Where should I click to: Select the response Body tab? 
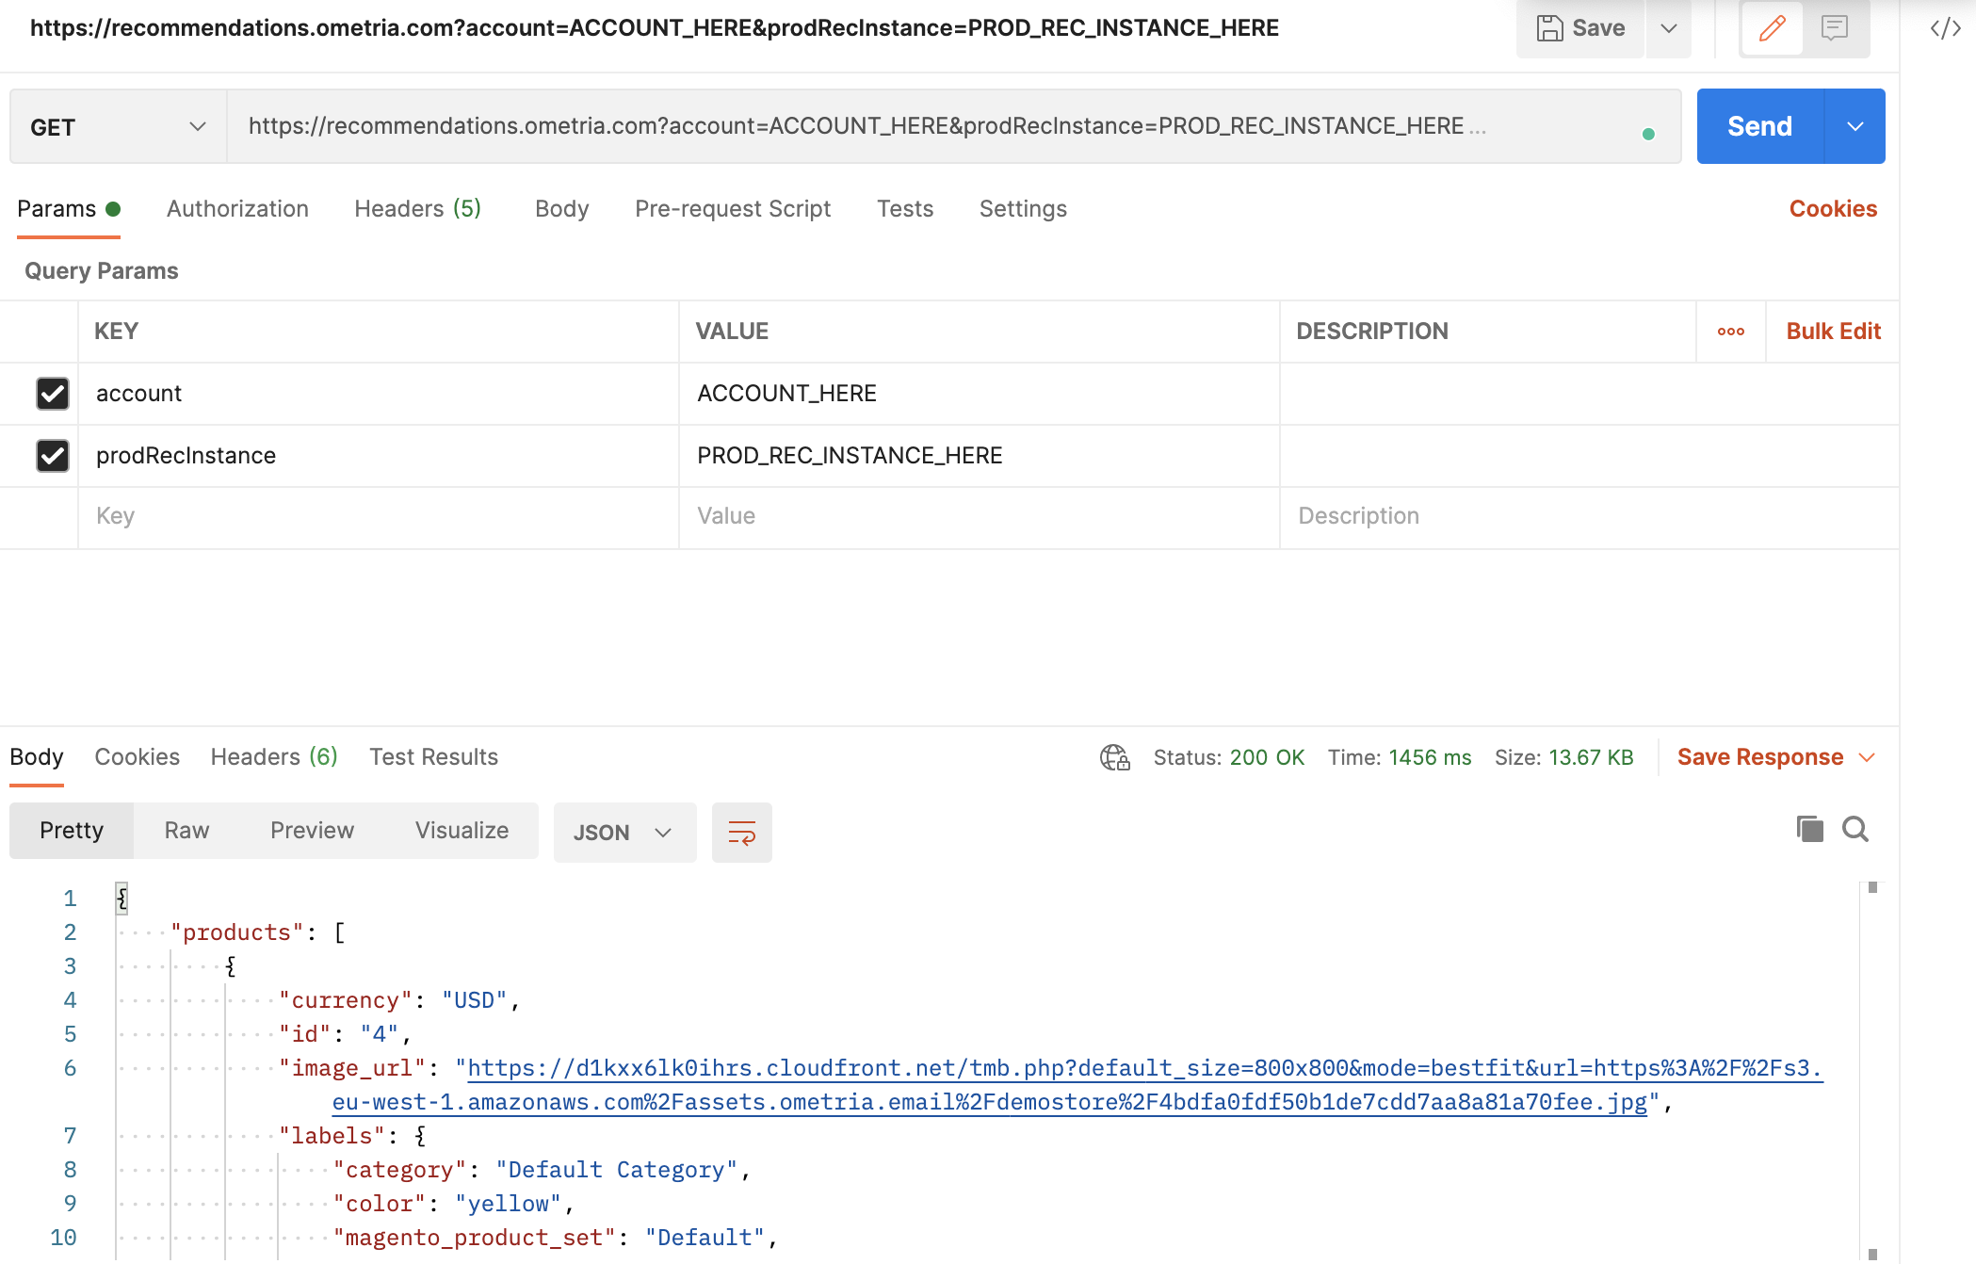(x=37, y=757)
